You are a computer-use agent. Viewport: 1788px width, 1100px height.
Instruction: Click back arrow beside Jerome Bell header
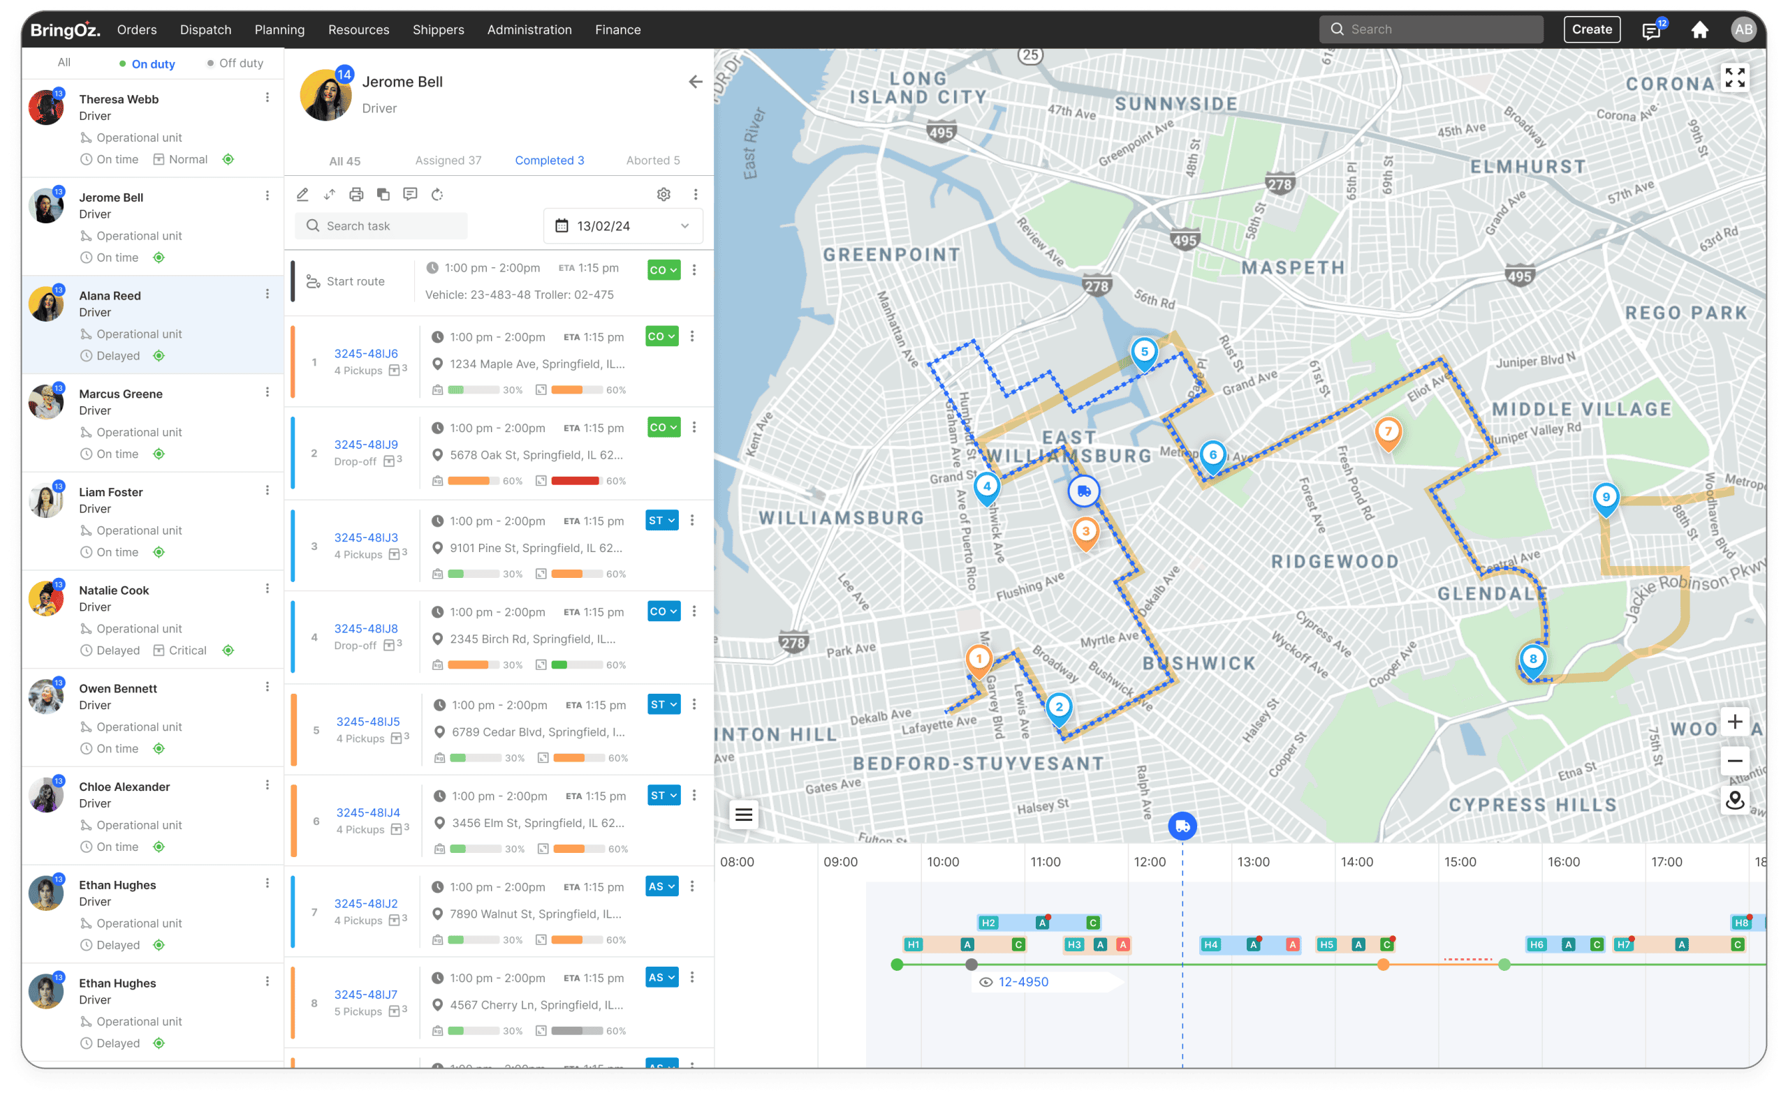tap(695, 82)
